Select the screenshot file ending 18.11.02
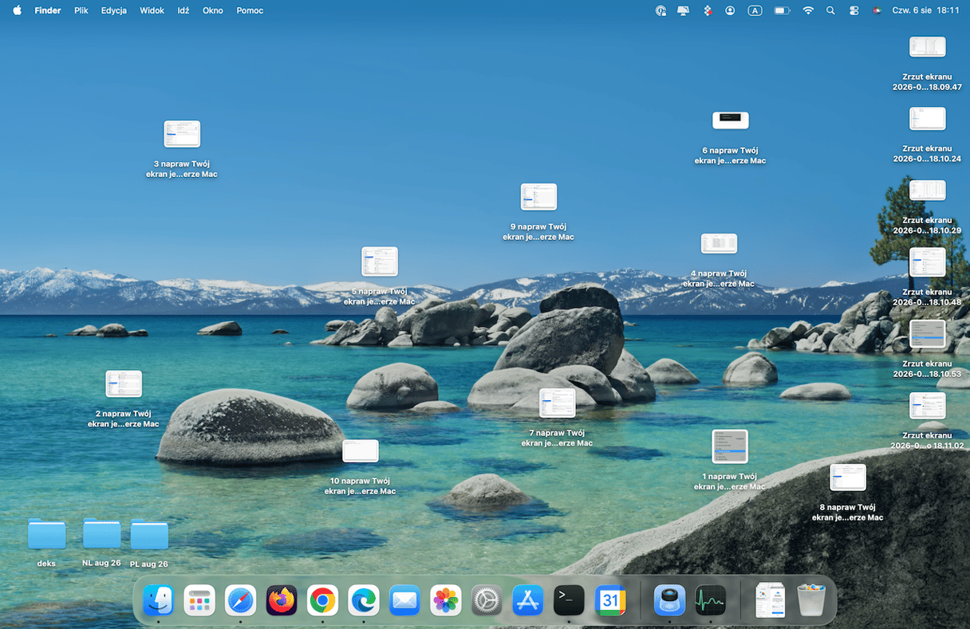 click(x=928, y=406)
